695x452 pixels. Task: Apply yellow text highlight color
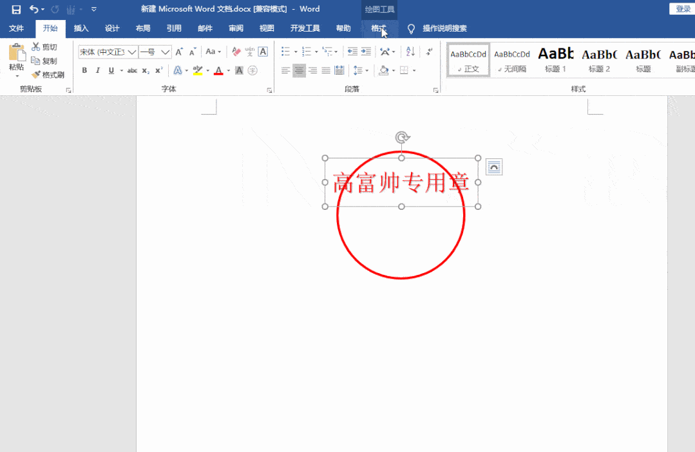pos(198,70)
